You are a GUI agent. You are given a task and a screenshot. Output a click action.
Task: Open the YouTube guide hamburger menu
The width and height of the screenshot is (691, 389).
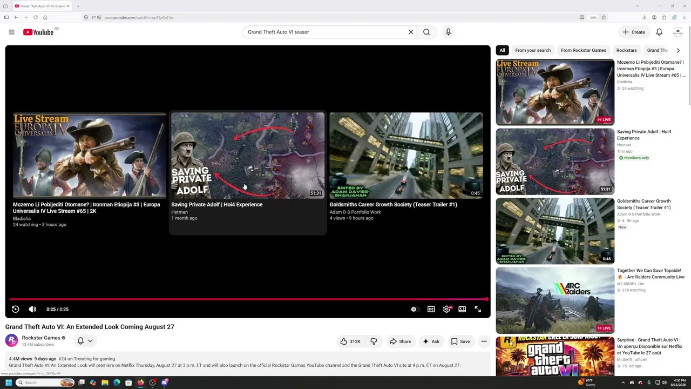tap(11, 32)
